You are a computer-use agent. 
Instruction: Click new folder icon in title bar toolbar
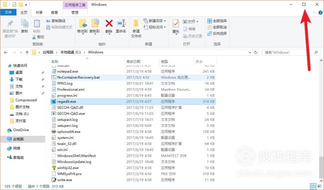click(x=20, y=4)
